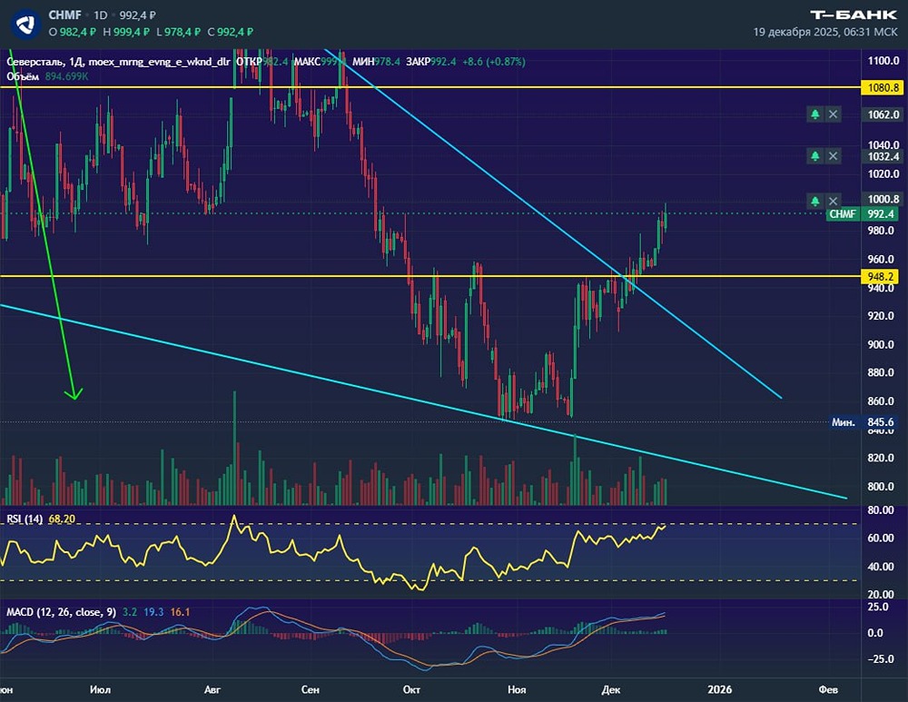Click the Severstal company logo icon
The width and height of the screenshot is (908, 702).
pos(25,25)
